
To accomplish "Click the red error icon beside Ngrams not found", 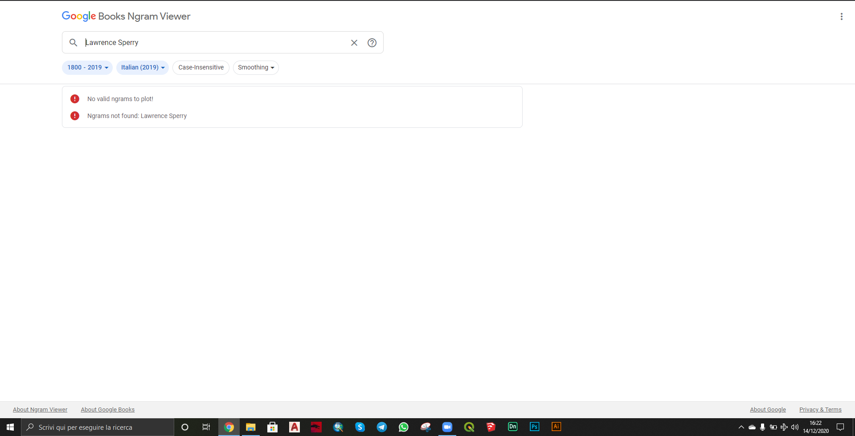I will coord(75,116).
